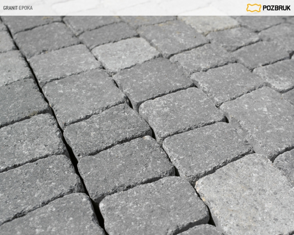Open the paving stone product photo

pos(147,125)
